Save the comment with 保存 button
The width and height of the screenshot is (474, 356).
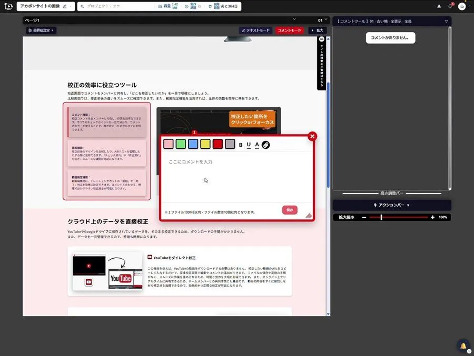coord(290,210)
